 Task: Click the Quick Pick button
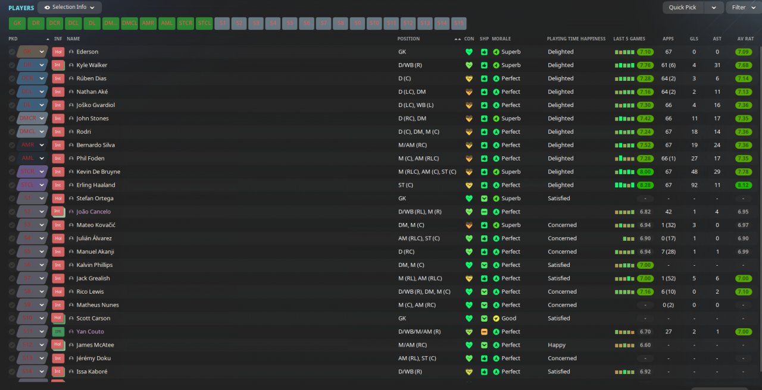(683, 8)
